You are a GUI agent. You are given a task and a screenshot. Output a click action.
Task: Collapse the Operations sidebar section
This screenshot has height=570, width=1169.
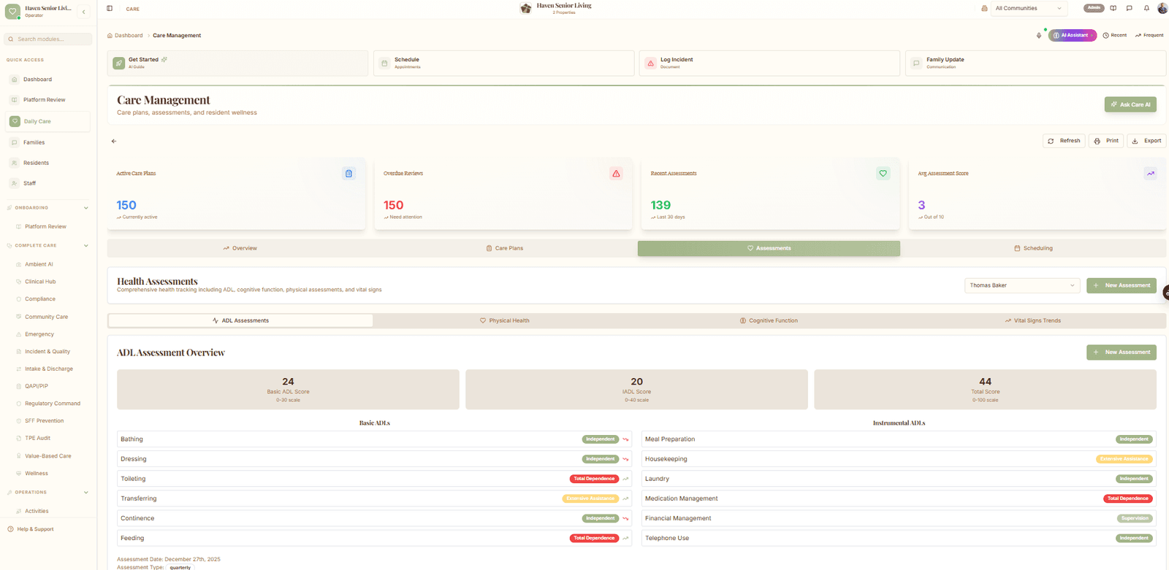click(85, 493)
